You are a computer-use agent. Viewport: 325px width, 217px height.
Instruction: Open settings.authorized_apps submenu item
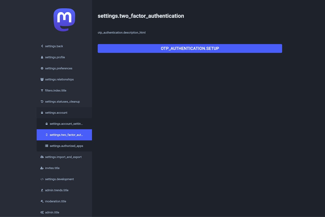(66, 146)
